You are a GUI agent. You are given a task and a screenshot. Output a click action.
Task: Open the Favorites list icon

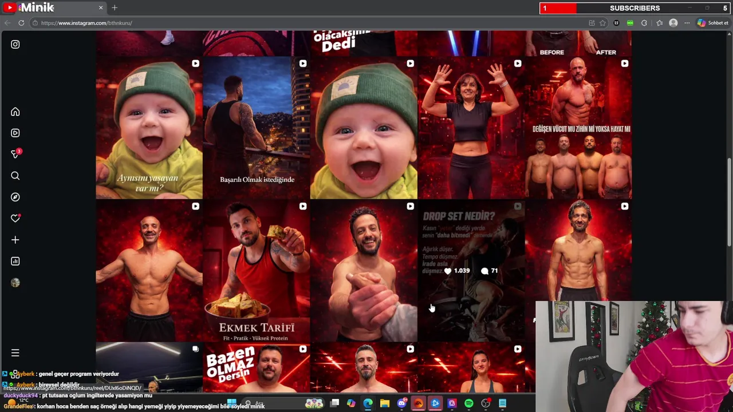click(660, 23)
